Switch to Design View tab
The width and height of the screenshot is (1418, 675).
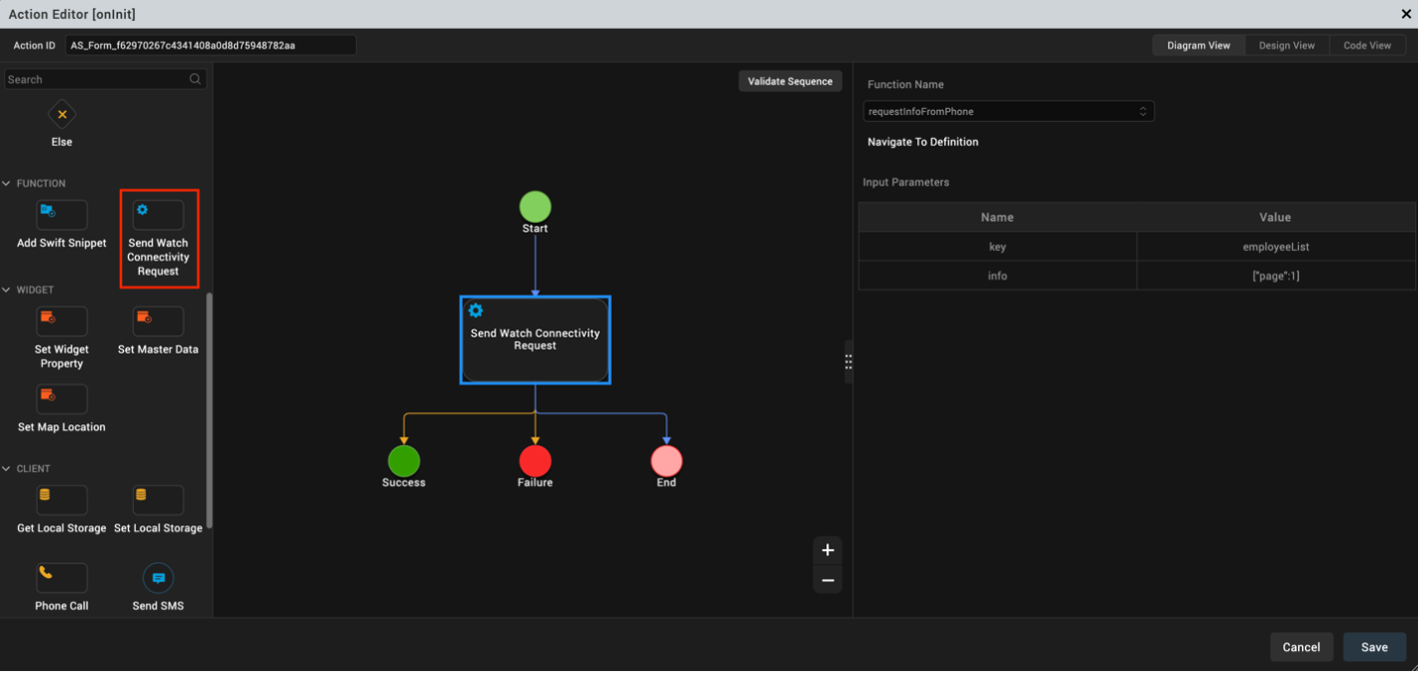click(x=1287, y=46)
